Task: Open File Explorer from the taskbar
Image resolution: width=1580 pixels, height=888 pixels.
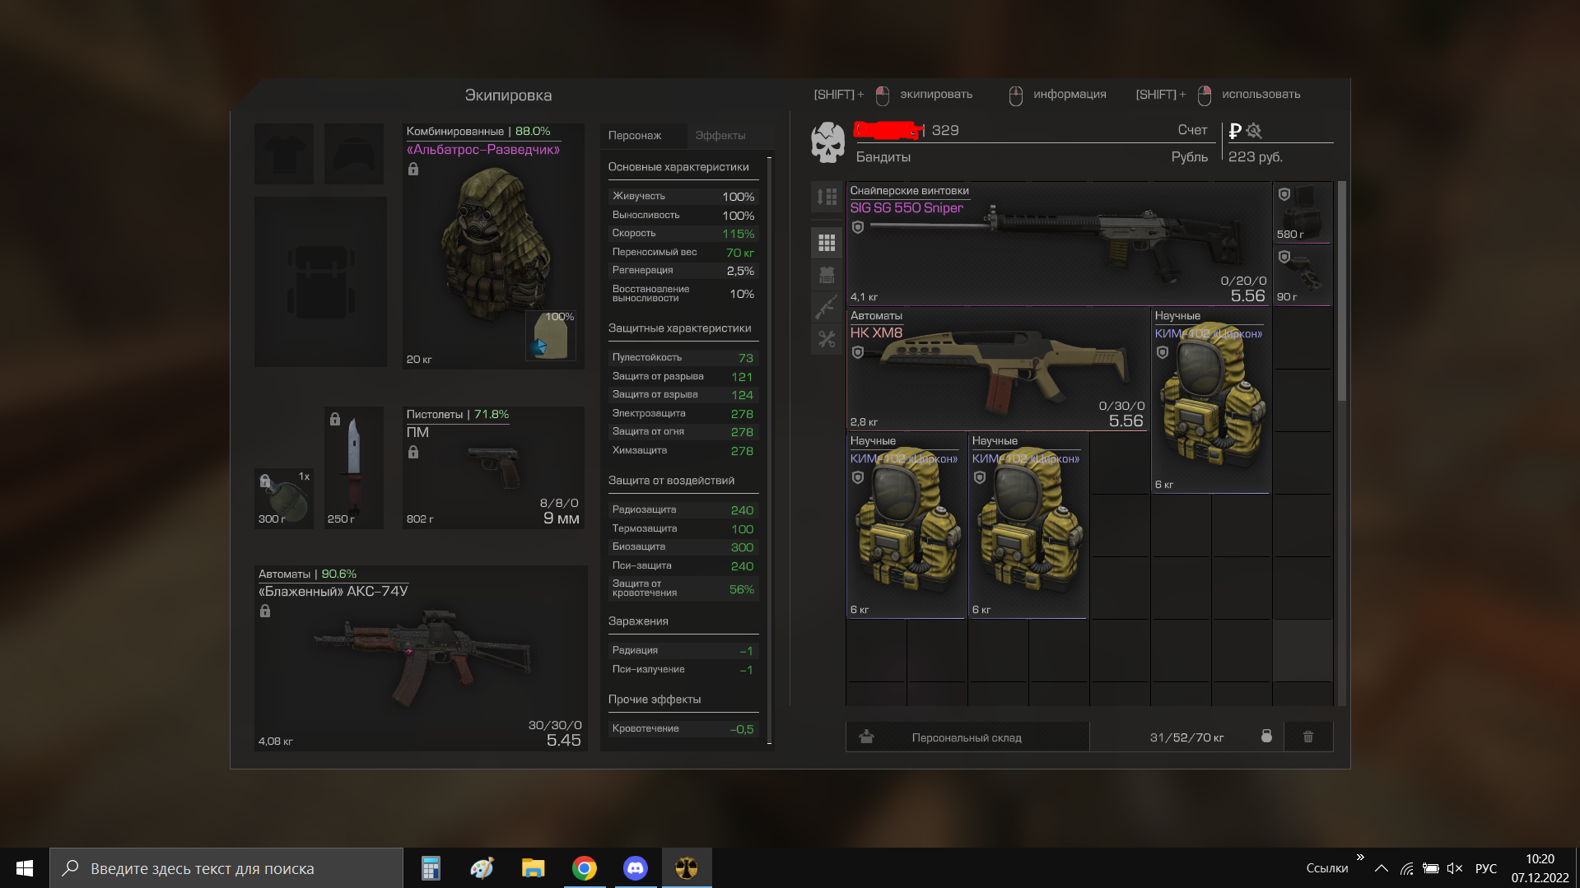Action: coord(534,868)
